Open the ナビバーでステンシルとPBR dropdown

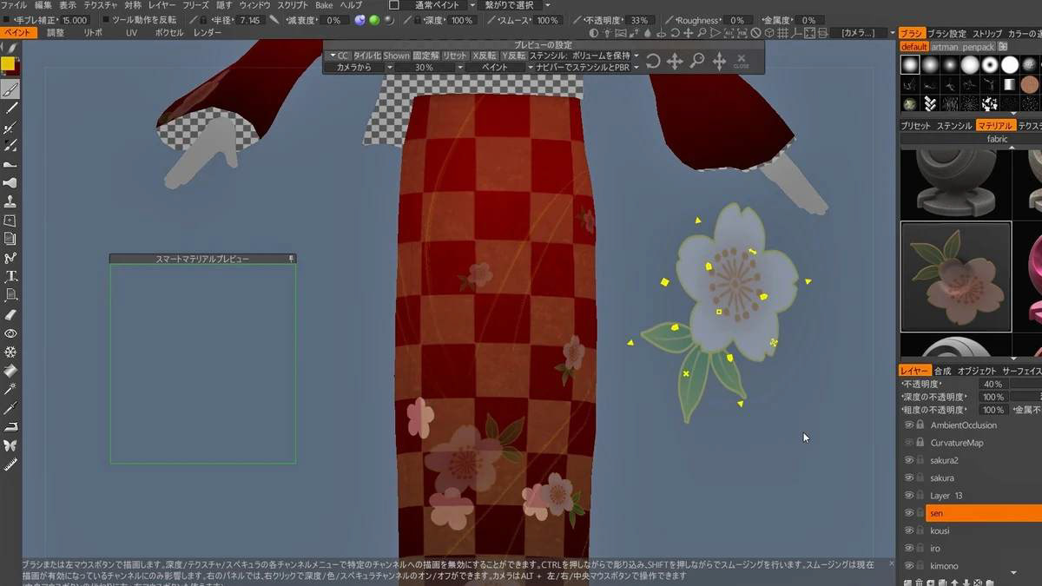pyautogui.click(x=587, y=67)
